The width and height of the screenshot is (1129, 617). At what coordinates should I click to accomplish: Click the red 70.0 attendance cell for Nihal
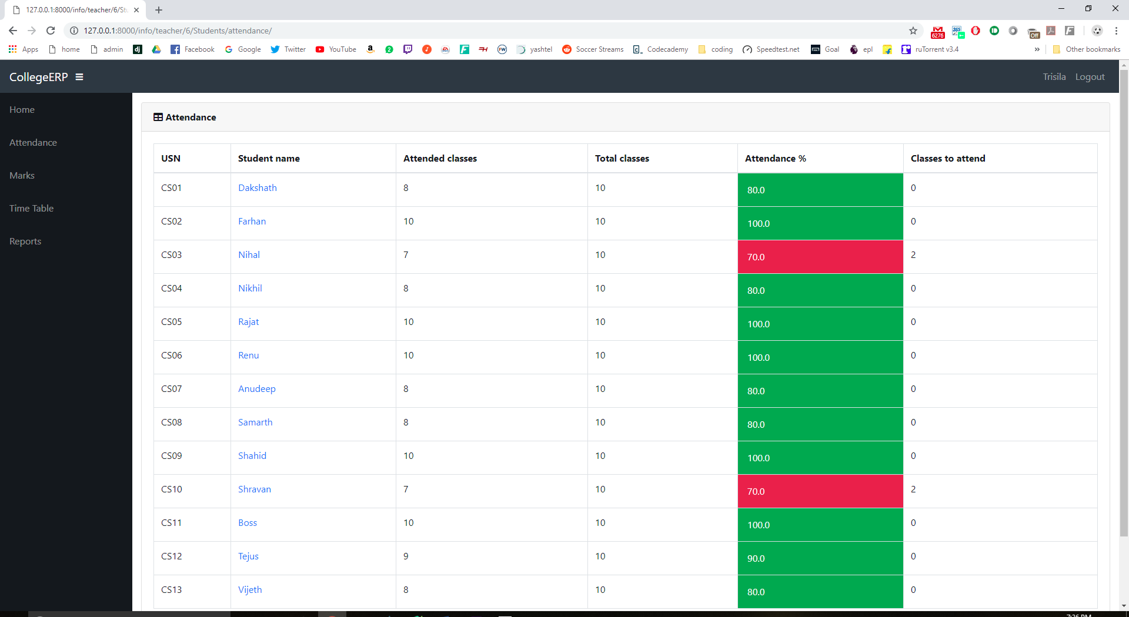pyautogui.click(x=820, y=257)
